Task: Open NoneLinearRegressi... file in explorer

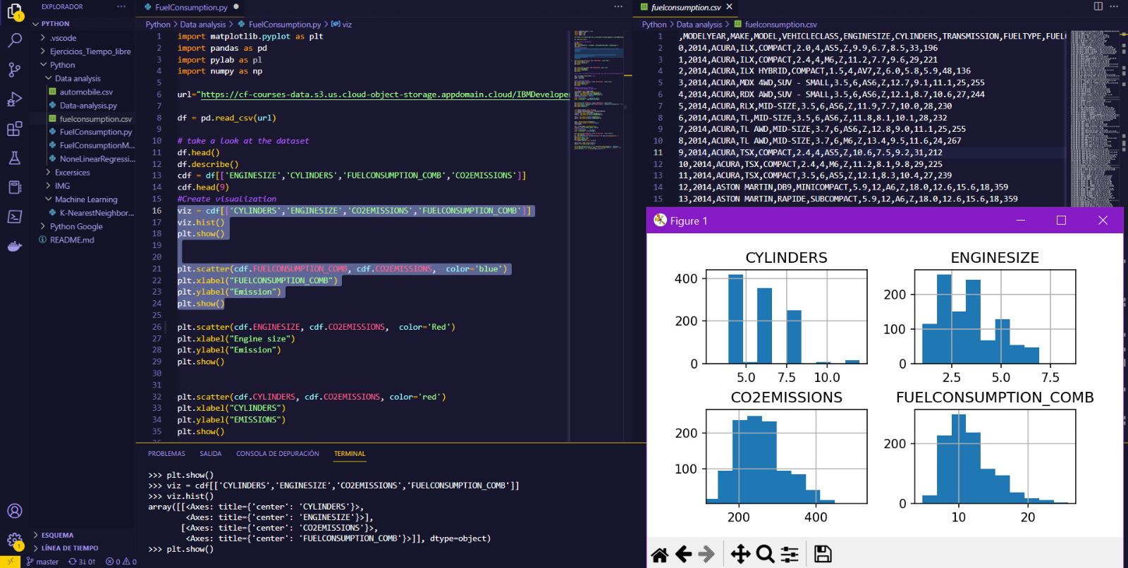Action: coord(97,159)
